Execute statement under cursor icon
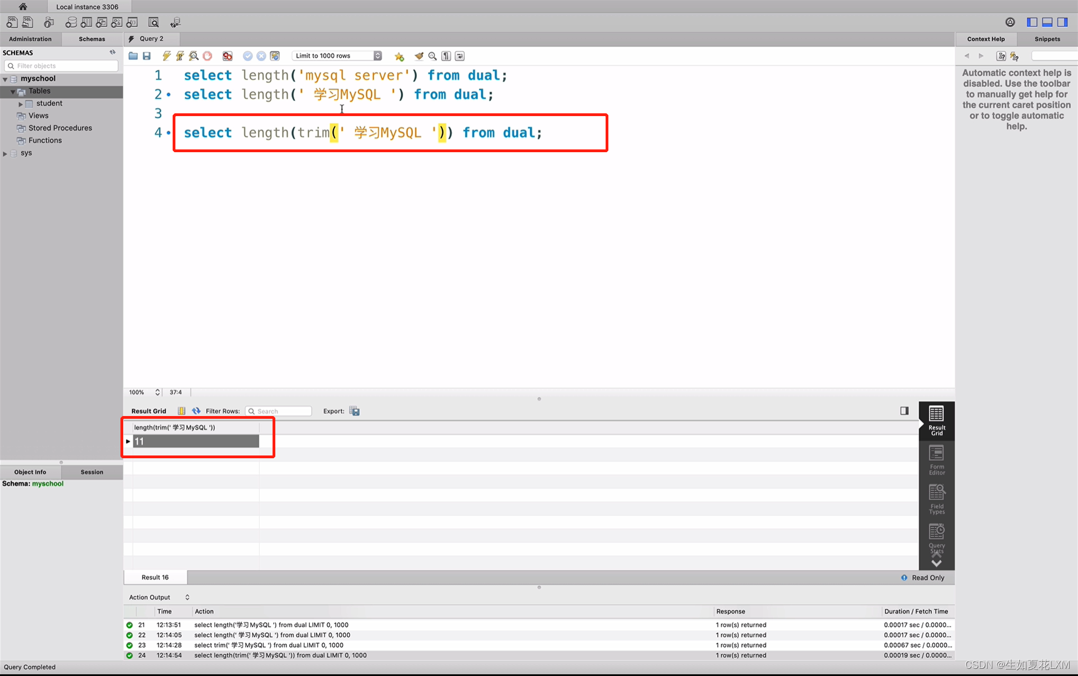This screenshot has width=1078, height=676. click(180, 56)
